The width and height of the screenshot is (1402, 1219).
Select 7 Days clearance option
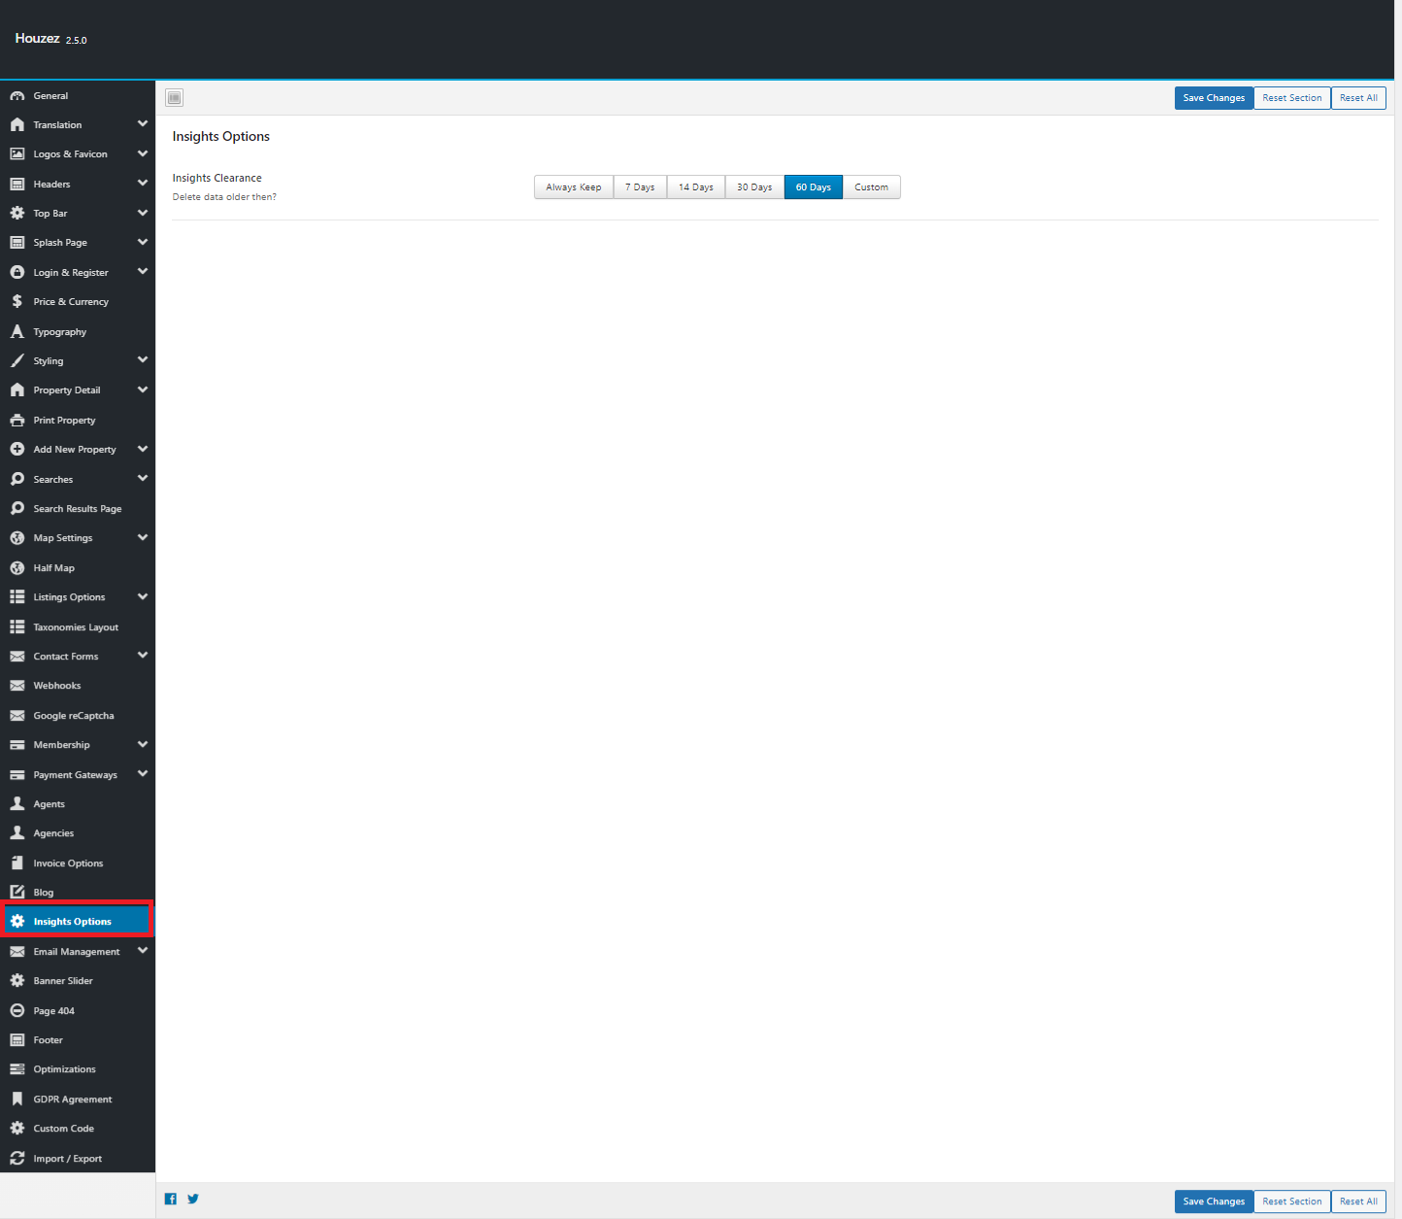(640, 187)
